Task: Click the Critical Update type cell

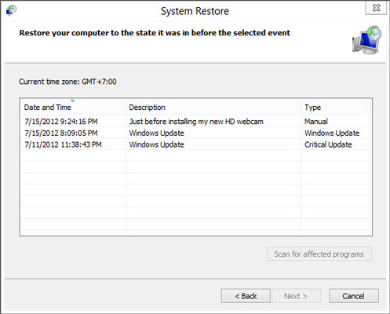Action: [328, 144]
